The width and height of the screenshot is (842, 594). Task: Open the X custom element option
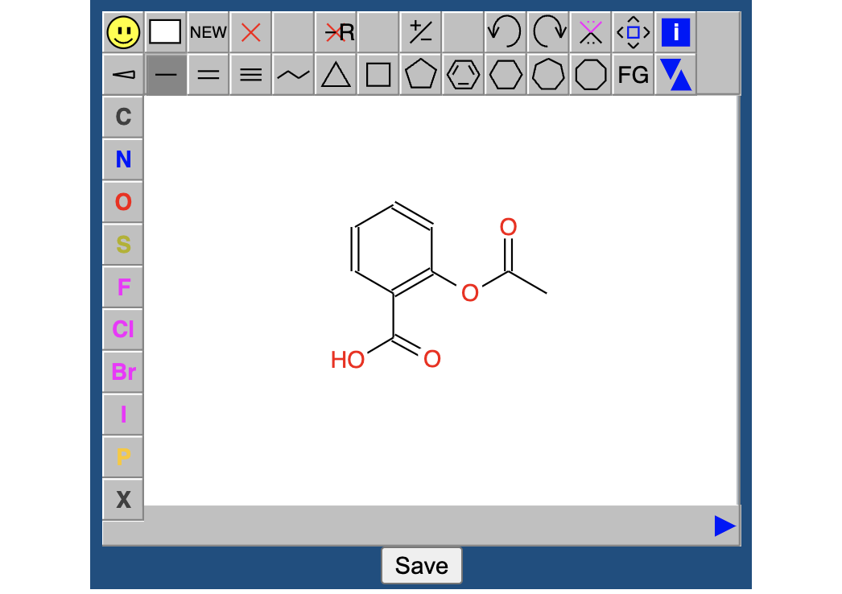click(x=123, y=500)
